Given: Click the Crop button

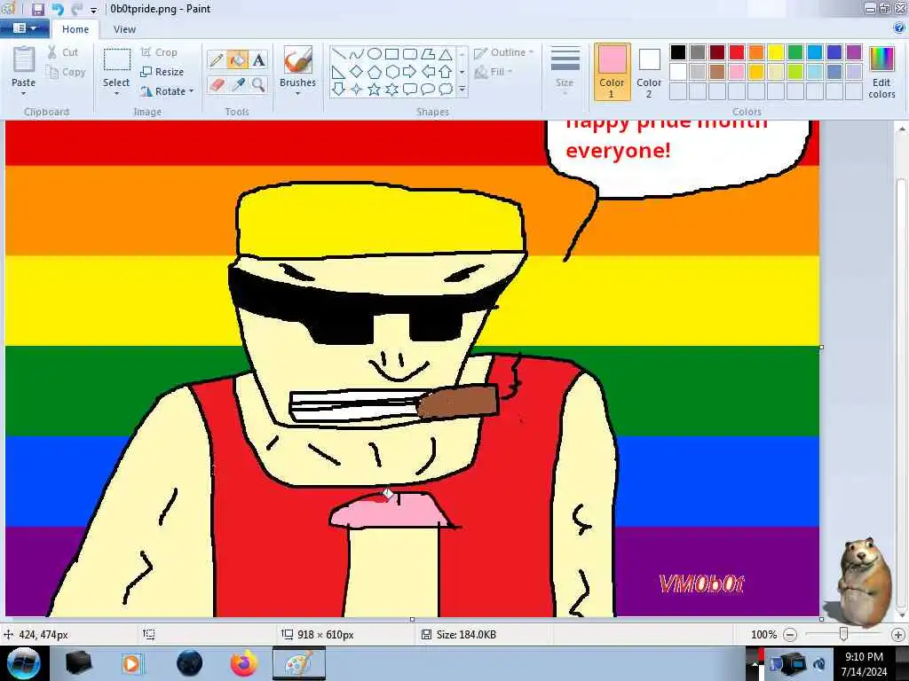Looking at the screenshot, I should coord(159,52).
